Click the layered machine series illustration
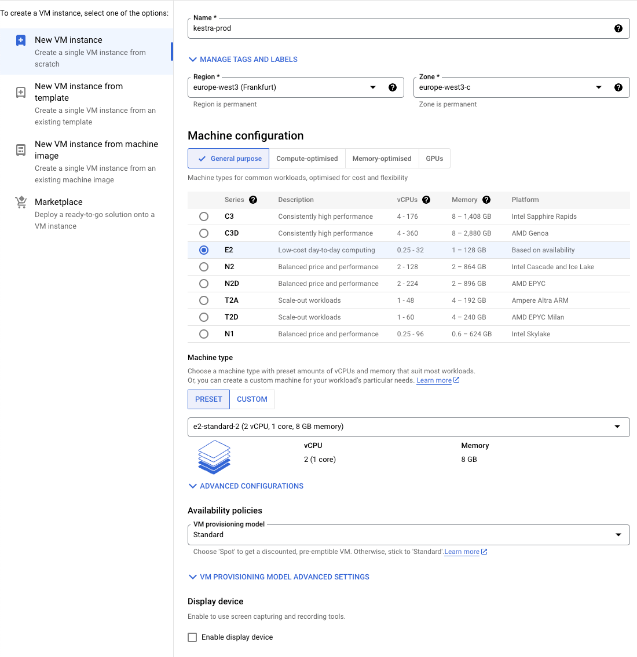 (214, 457)
